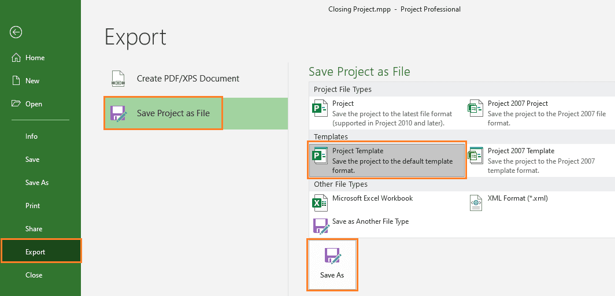Click the Microsoft Excel Workbook icon
The height and width of the screenshot is (296, 615).
point(319,203)
